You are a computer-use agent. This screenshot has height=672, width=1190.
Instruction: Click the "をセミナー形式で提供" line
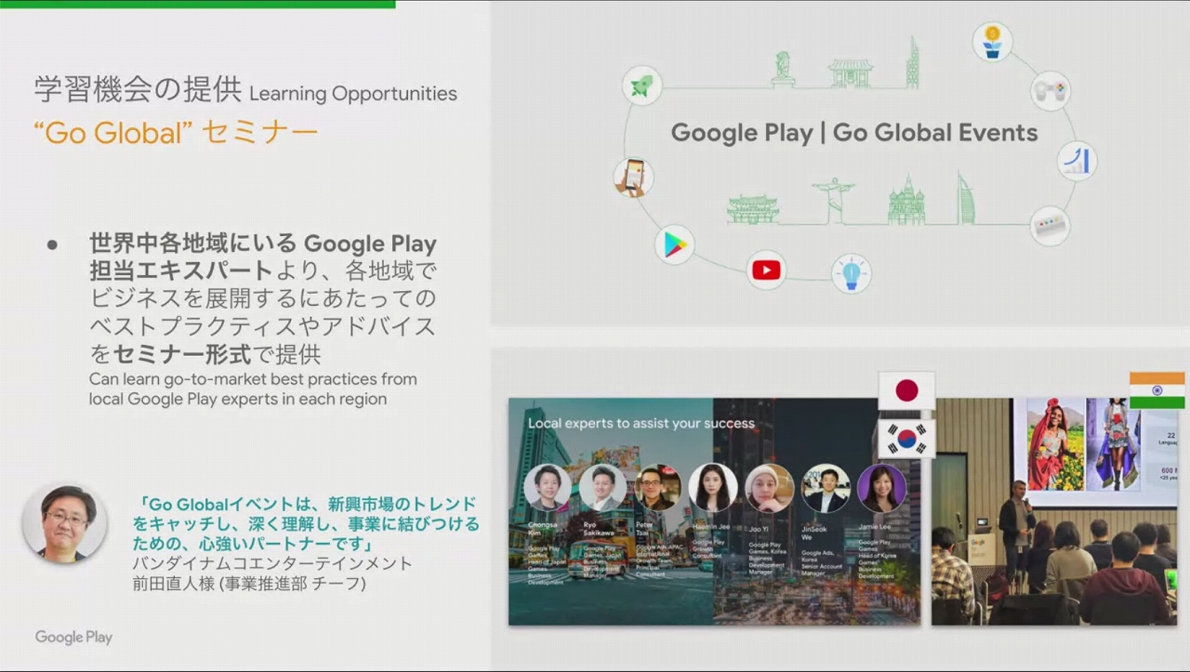(205, 354)
